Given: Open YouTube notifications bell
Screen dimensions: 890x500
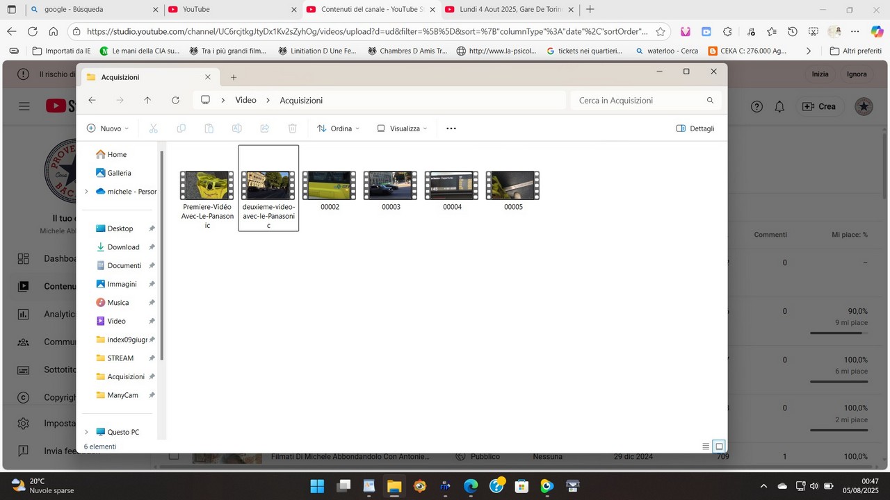Looking at the screenshot, I should pos(779,106).
